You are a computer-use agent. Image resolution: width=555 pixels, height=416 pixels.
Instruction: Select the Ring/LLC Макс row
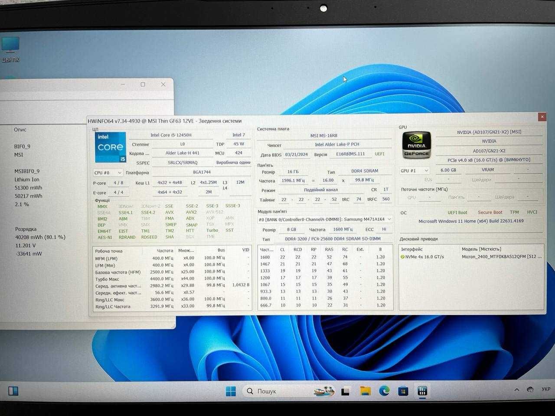[x=172, y=299]
